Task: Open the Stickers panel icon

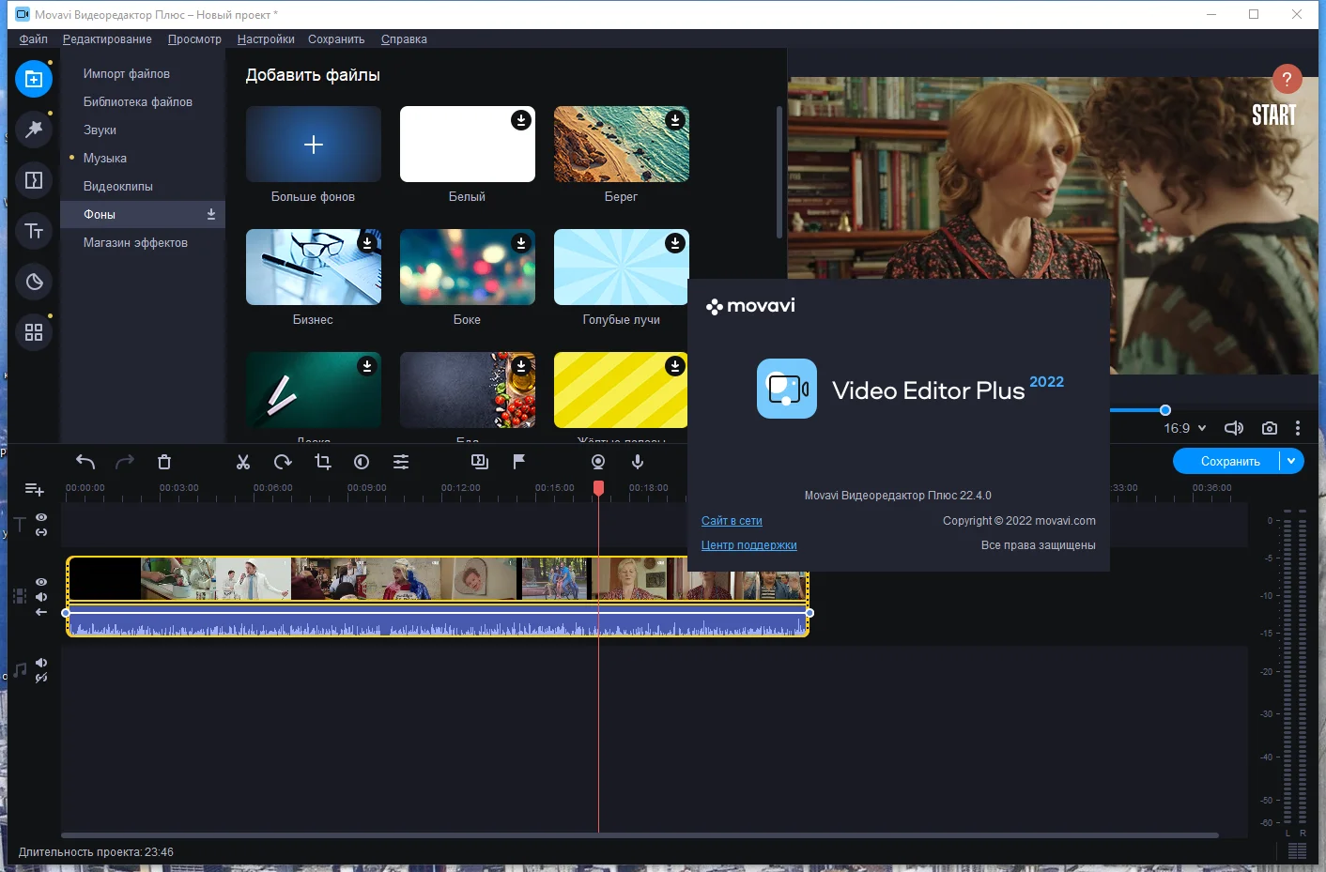Action: [x=34, y=282]
